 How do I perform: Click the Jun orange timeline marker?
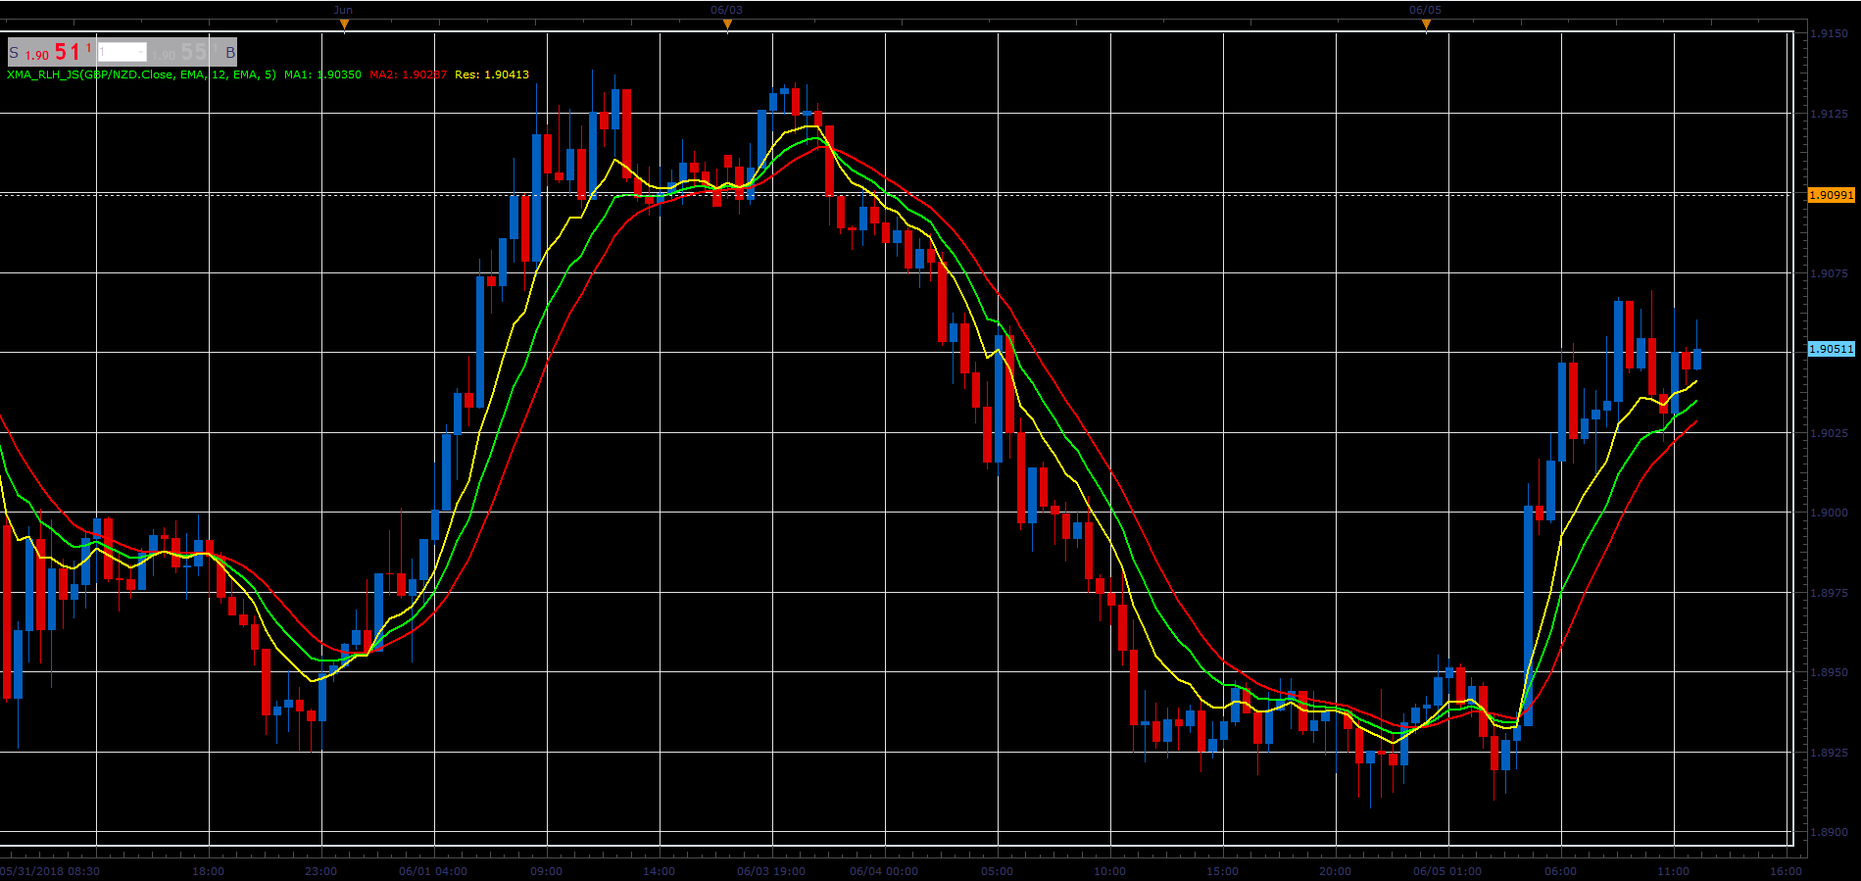tap(344, 24)
